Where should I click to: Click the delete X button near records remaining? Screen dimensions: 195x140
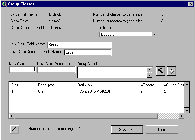point(15,129)
